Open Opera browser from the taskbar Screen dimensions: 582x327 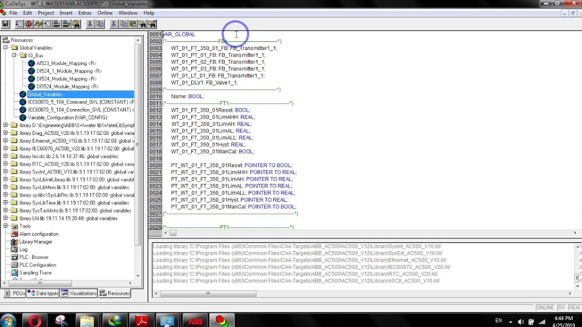point(35,321)
